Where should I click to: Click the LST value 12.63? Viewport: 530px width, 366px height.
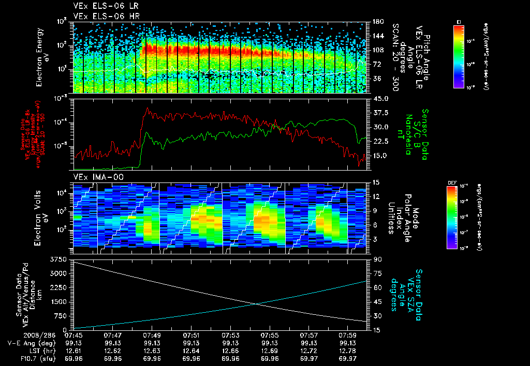pyautogui.click(x=152, y=351)
